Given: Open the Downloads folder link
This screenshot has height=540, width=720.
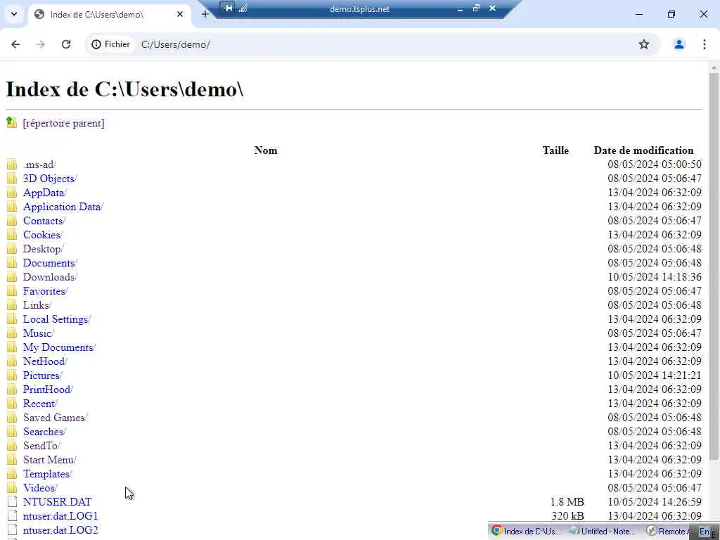Looking at the screenshot, I should [x=50, y=277].
